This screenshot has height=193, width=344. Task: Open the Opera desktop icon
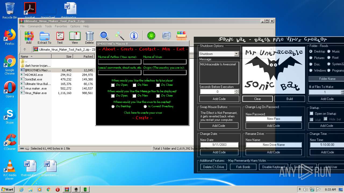click(10, 89)
